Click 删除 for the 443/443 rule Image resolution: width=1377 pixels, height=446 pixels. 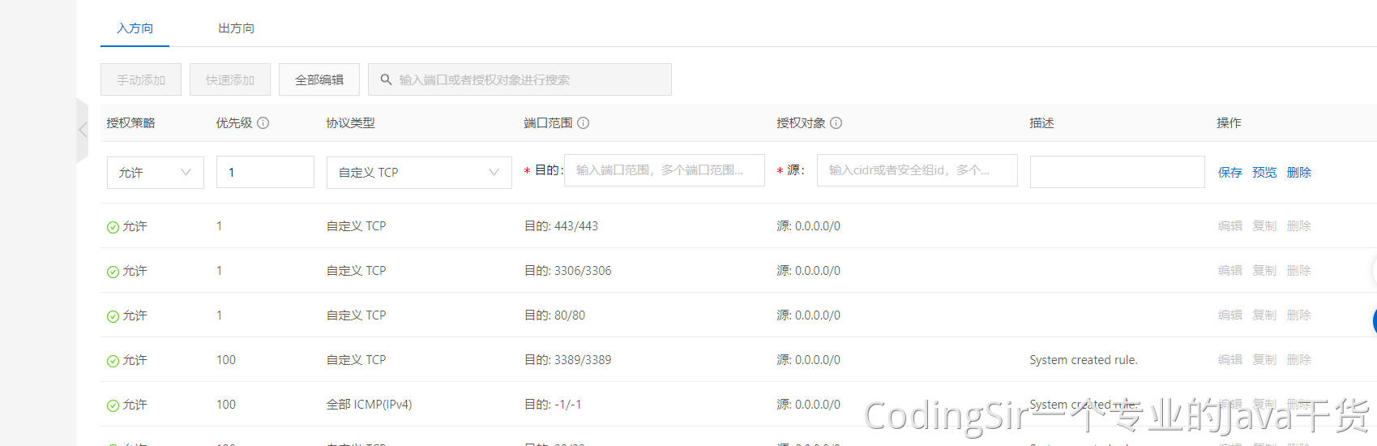click(x=1298, y=226)
